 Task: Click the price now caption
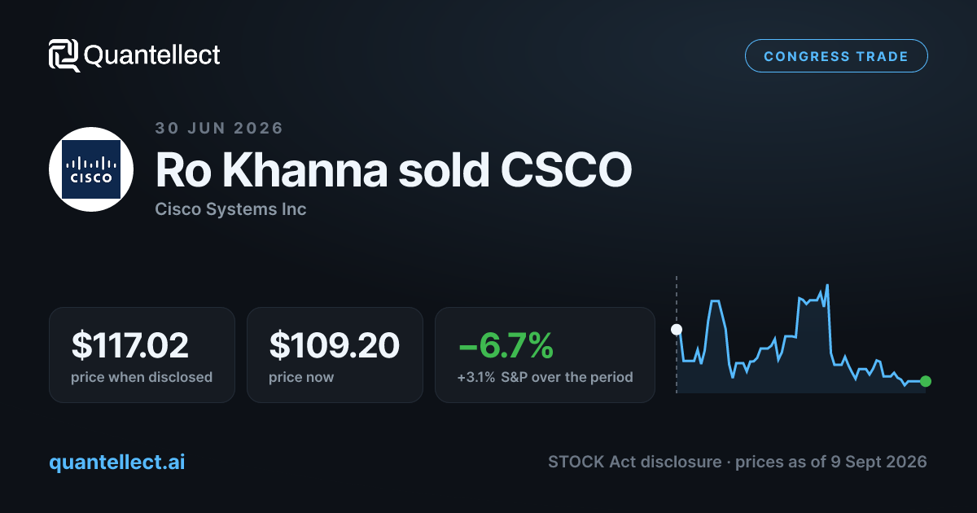pos(301,377)
